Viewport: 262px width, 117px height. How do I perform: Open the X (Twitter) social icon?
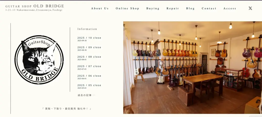[x=250, y=8]
